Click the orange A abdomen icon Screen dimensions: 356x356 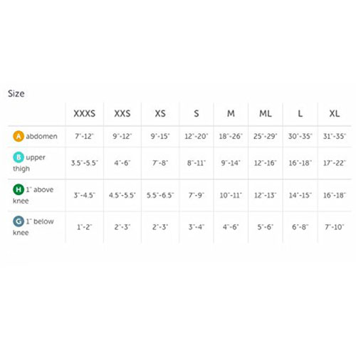pos(19,136)
